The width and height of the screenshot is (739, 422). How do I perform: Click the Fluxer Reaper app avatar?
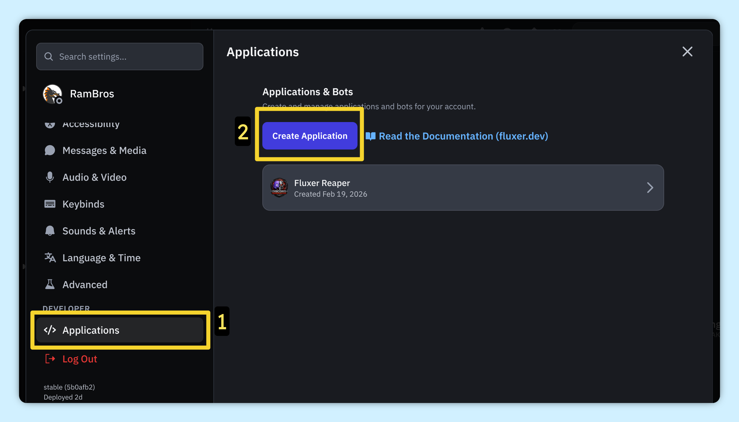(279, 188)
